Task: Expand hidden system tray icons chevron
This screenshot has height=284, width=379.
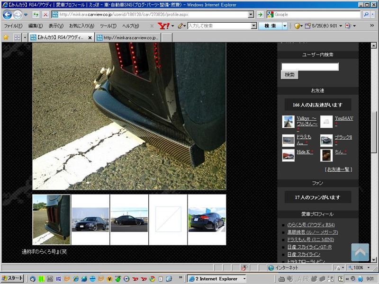Action: tap(347, 279)
